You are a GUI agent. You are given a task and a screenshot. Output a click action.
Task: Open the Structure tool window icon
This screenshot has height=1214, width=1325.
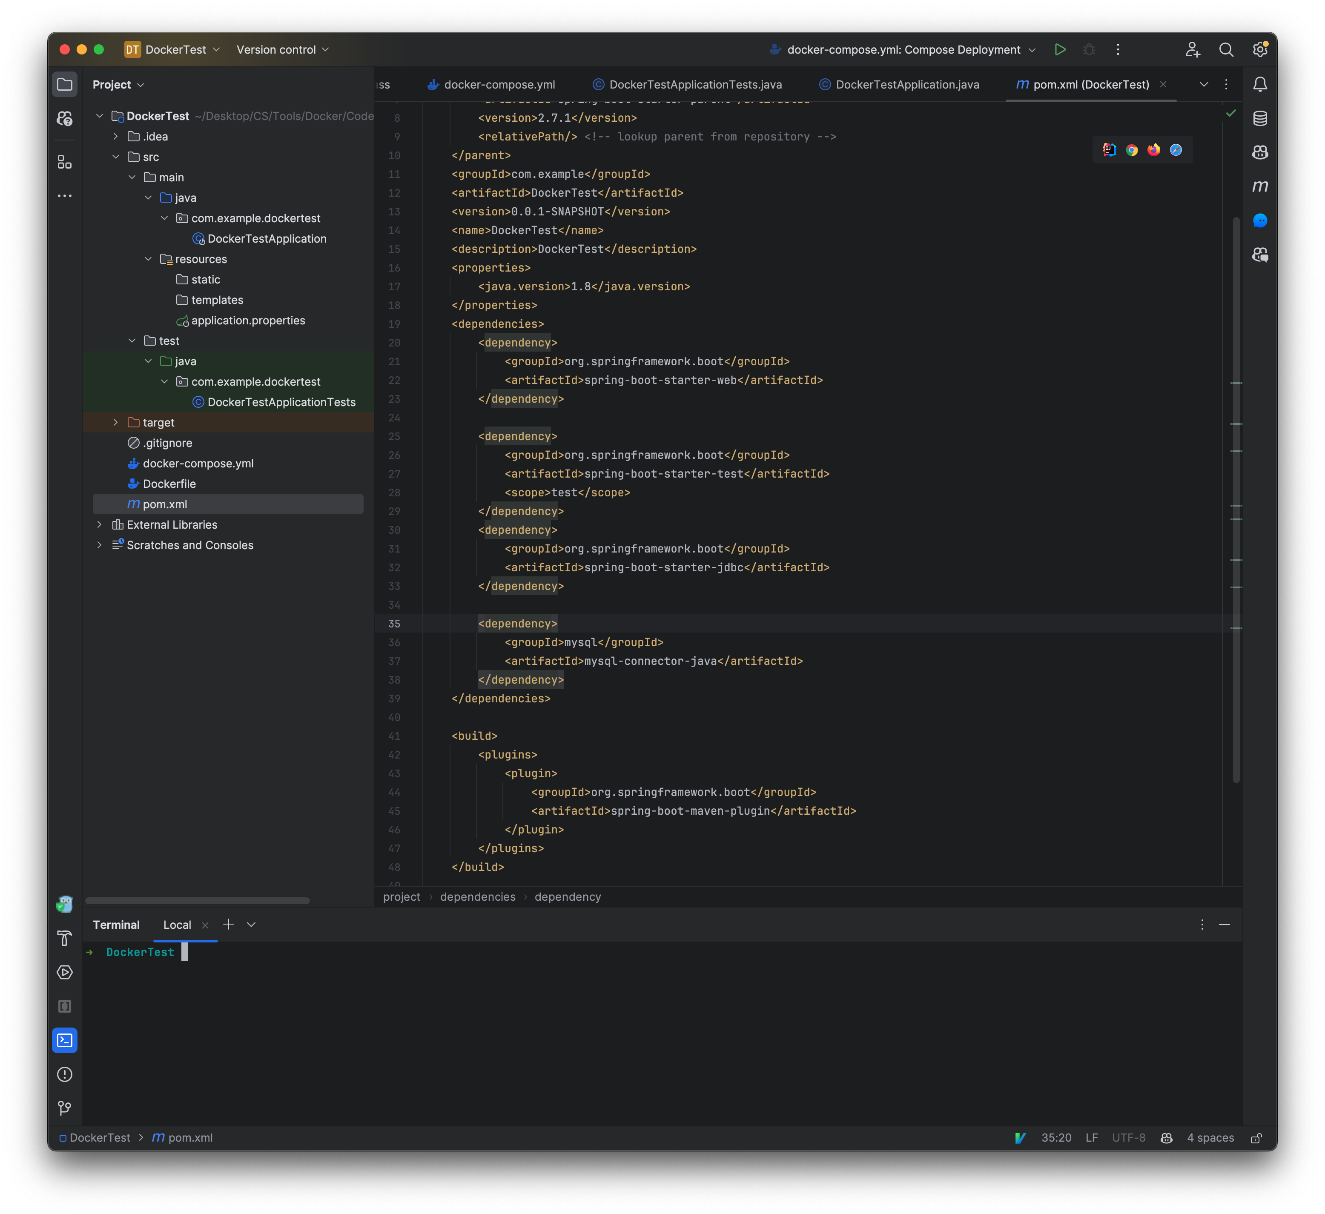(x=64, y=162)
